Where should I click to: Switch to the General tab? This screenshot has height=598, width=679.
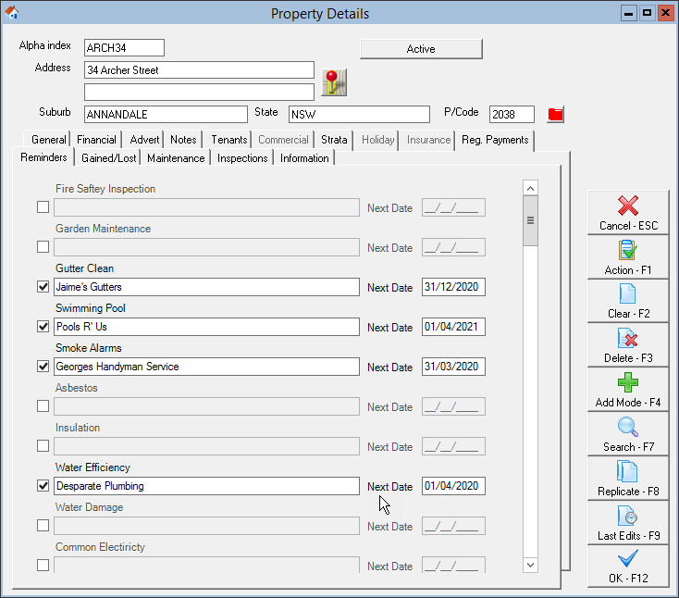click(x=48, y=140)
